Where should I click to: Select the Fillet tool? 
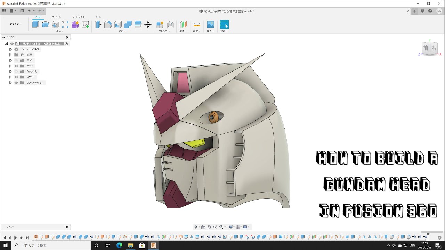coord(108,25)
